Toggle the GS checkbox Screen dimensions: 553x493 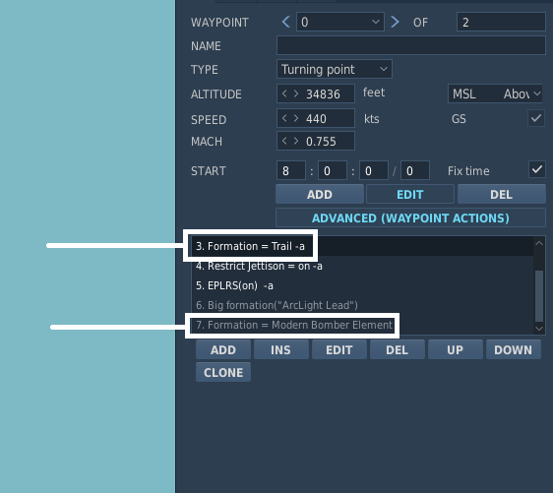click(536, 118)
